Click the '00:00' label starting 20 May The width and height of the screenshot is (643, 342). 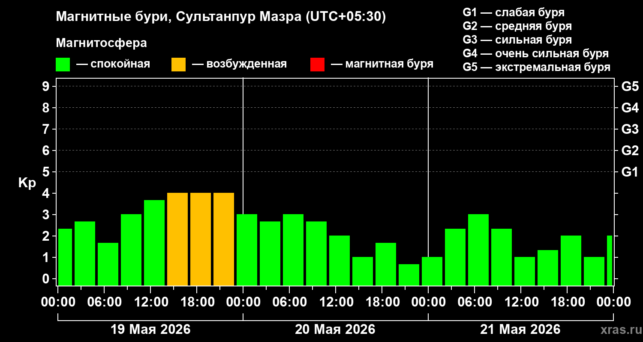pyautogui.click(x=243, y=302)
